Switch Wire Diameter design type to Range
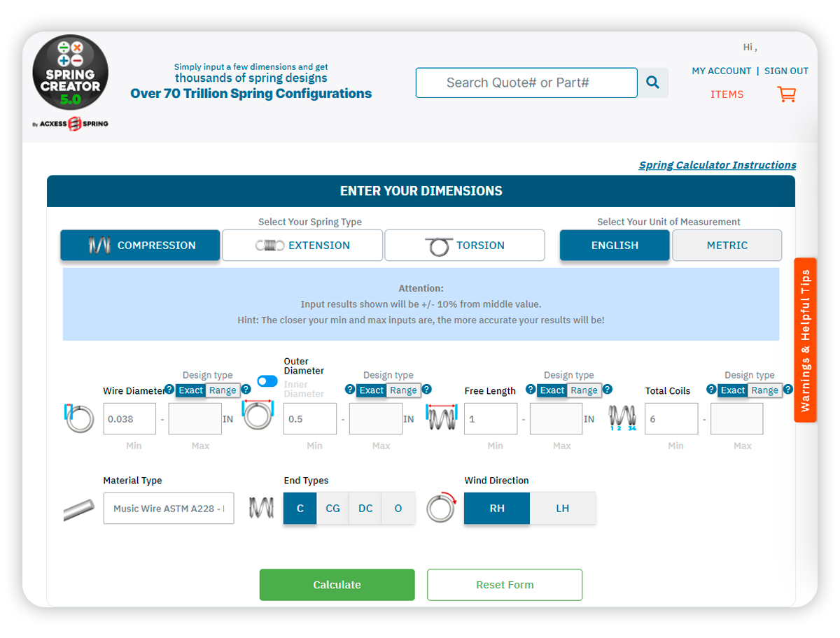The height and width of the screenshot is (638, 840). click(223, 390)
